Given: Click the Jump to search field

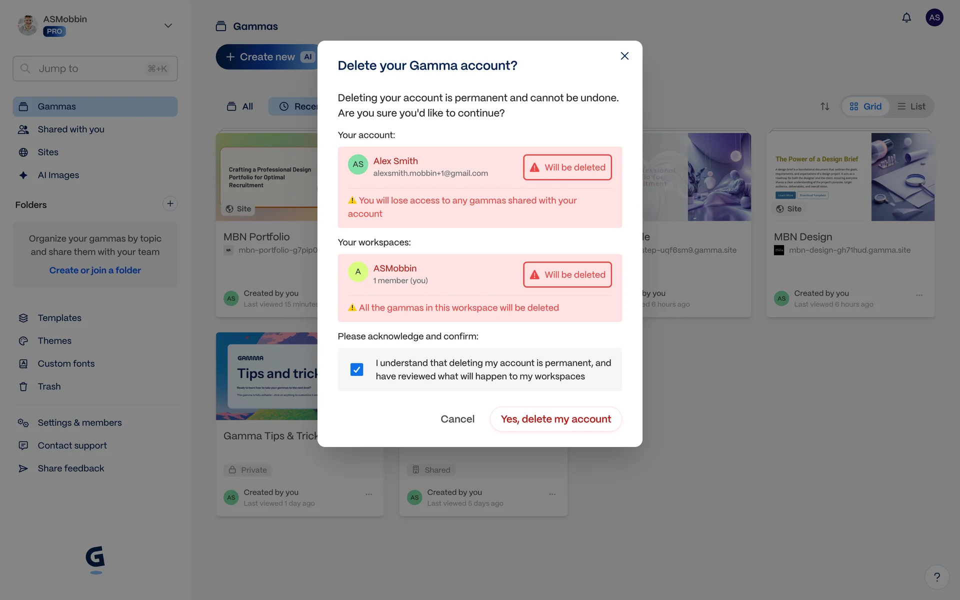Looking at the screenshot, I should 95,68.
